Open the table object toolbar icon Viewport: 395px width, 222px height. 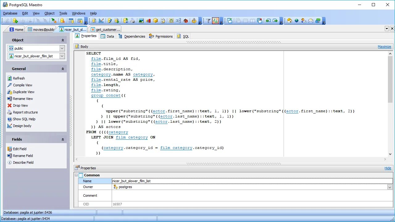click(x=71, y=21)
